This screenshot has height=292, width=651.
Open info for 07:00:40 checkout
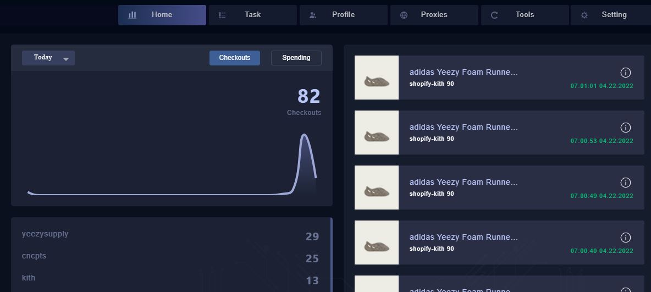click(625, 237)
